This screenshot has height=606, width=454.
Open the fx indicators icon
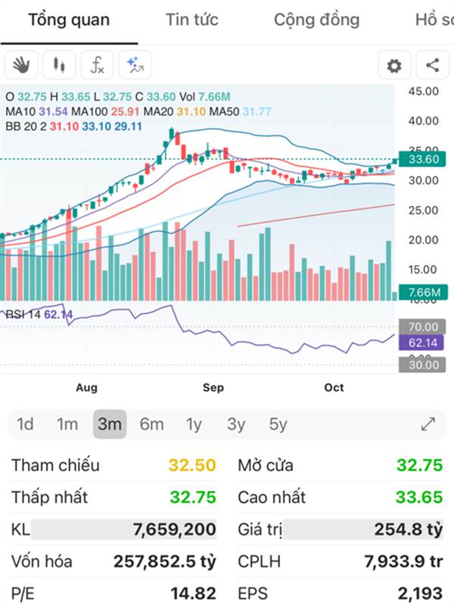pos(97,65)
